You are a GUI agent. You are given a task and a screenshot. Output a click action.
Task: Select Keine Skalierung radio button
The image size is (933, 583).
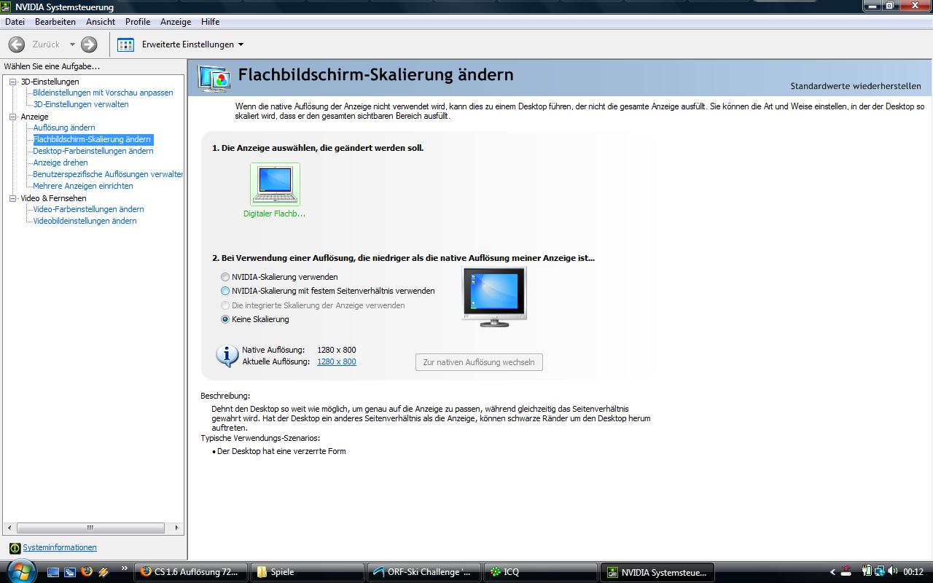[225, 319]
